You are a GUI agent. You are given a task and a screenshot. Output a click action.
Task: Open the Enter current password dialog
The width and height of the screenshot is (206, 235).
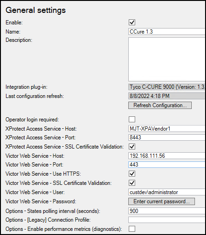tap(161, 201)
